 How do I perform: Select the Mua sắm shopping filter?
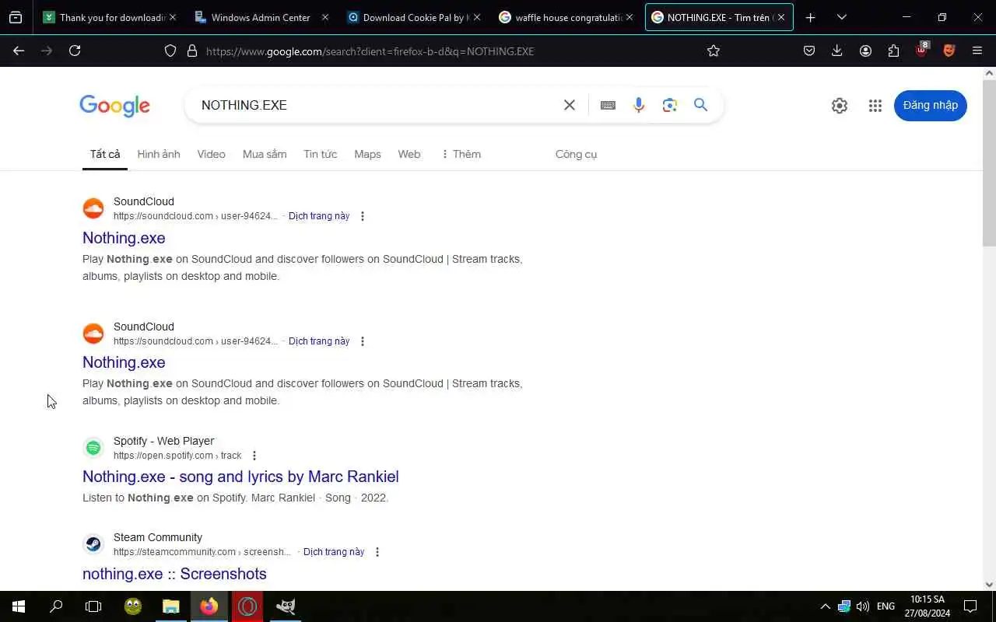coord(265,154)
